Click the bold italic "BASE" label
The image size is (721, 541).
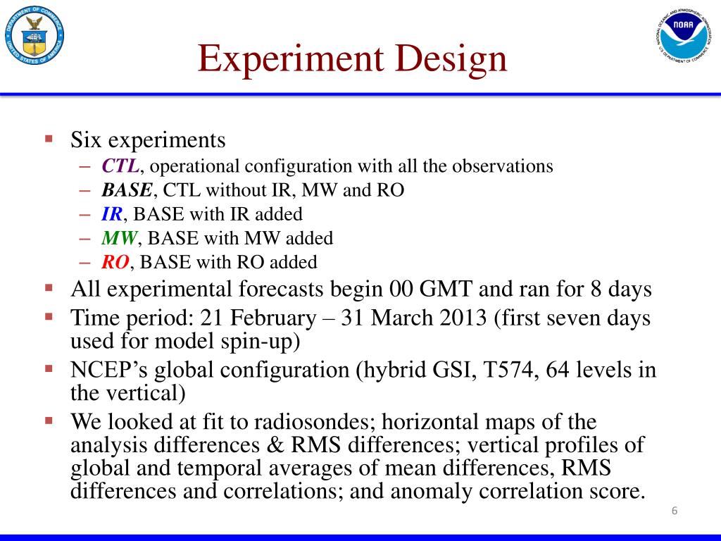coord(127,189)
